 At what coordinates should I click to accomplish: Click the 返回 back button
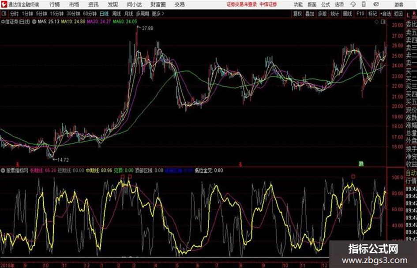point(398,14)
